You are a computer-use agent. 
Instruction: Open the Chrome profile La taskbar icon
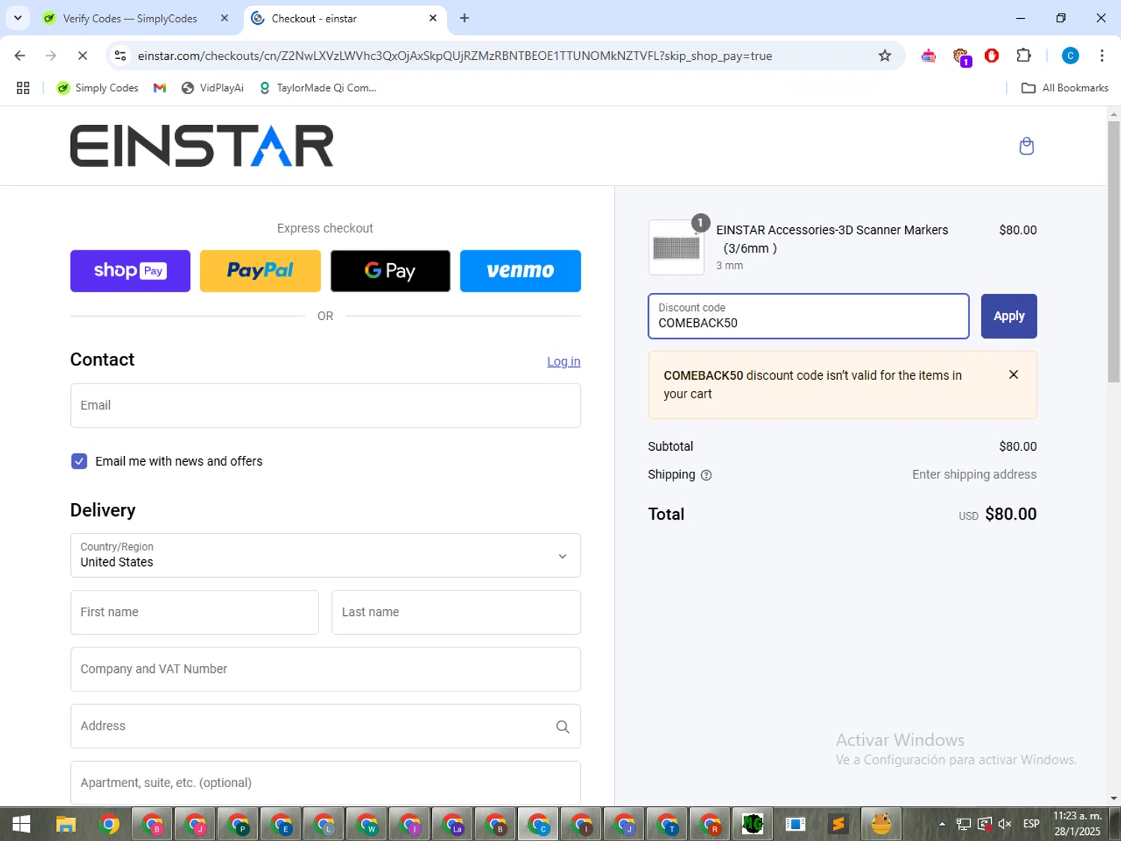pos(453,825)
